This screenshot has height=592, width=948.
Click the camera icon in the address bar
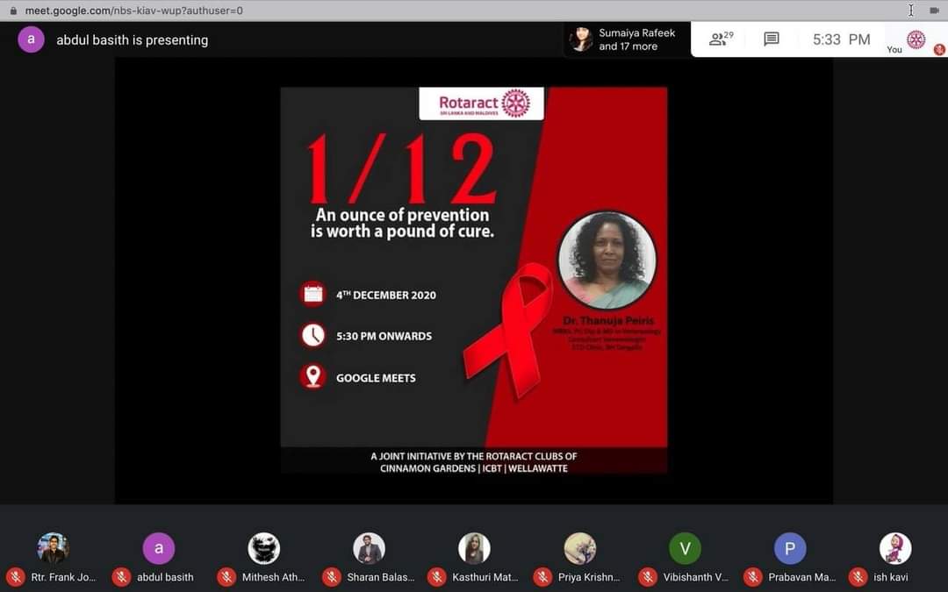[933, 11]
